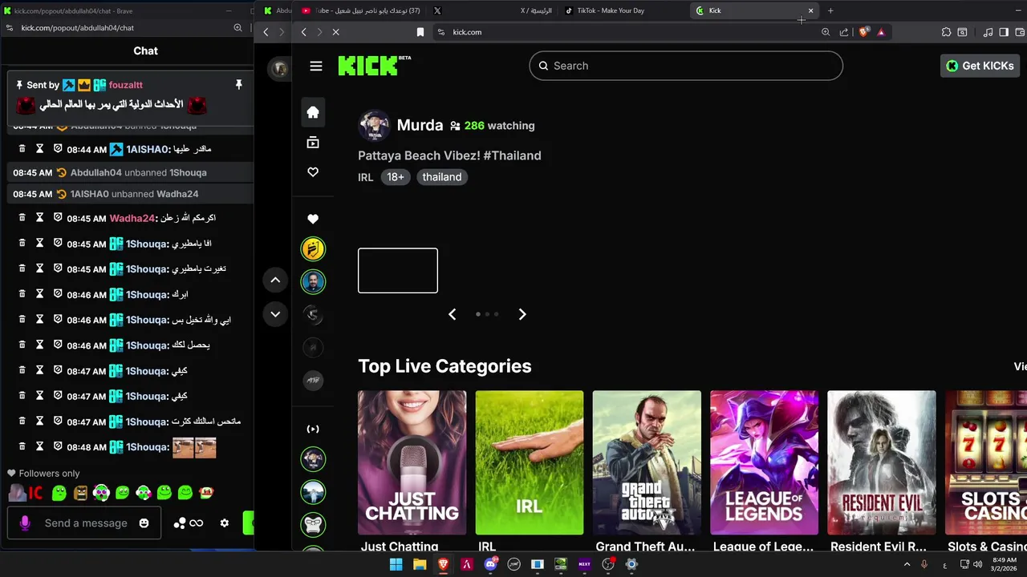Open the browser extensions puzzle icon

(x=946, y=32)
